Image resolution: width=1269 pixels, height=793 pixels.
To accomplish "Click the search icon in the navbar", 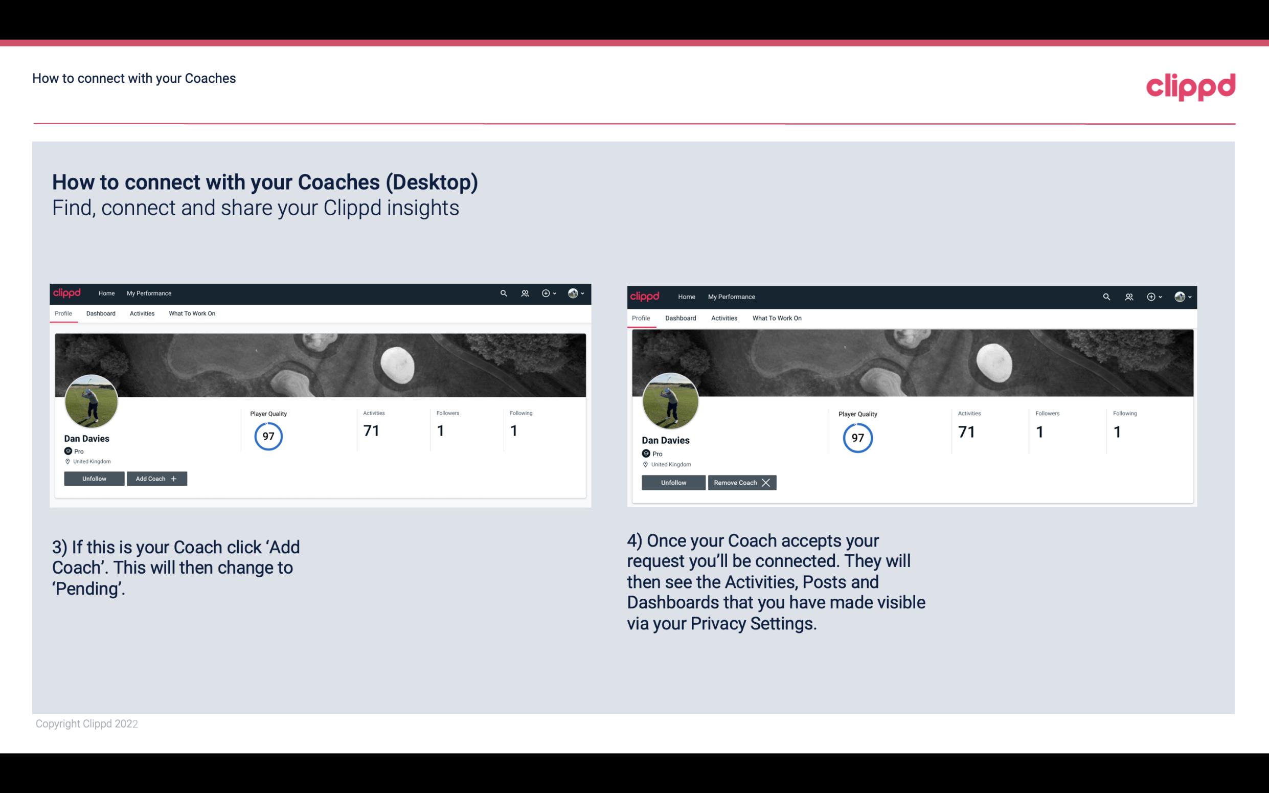I will (504, 292).
